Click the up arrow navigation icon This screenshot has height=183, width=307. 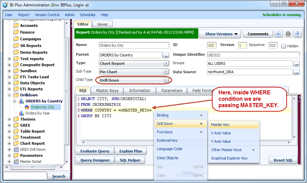pos(298,34)
